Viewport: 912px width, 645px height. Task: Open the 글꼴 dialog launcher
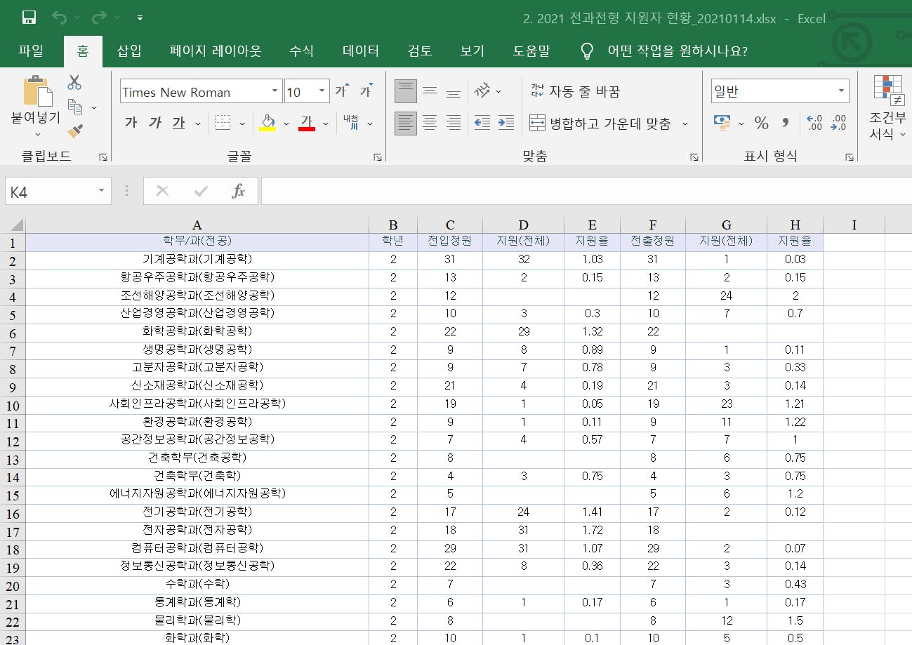(377, 157)
